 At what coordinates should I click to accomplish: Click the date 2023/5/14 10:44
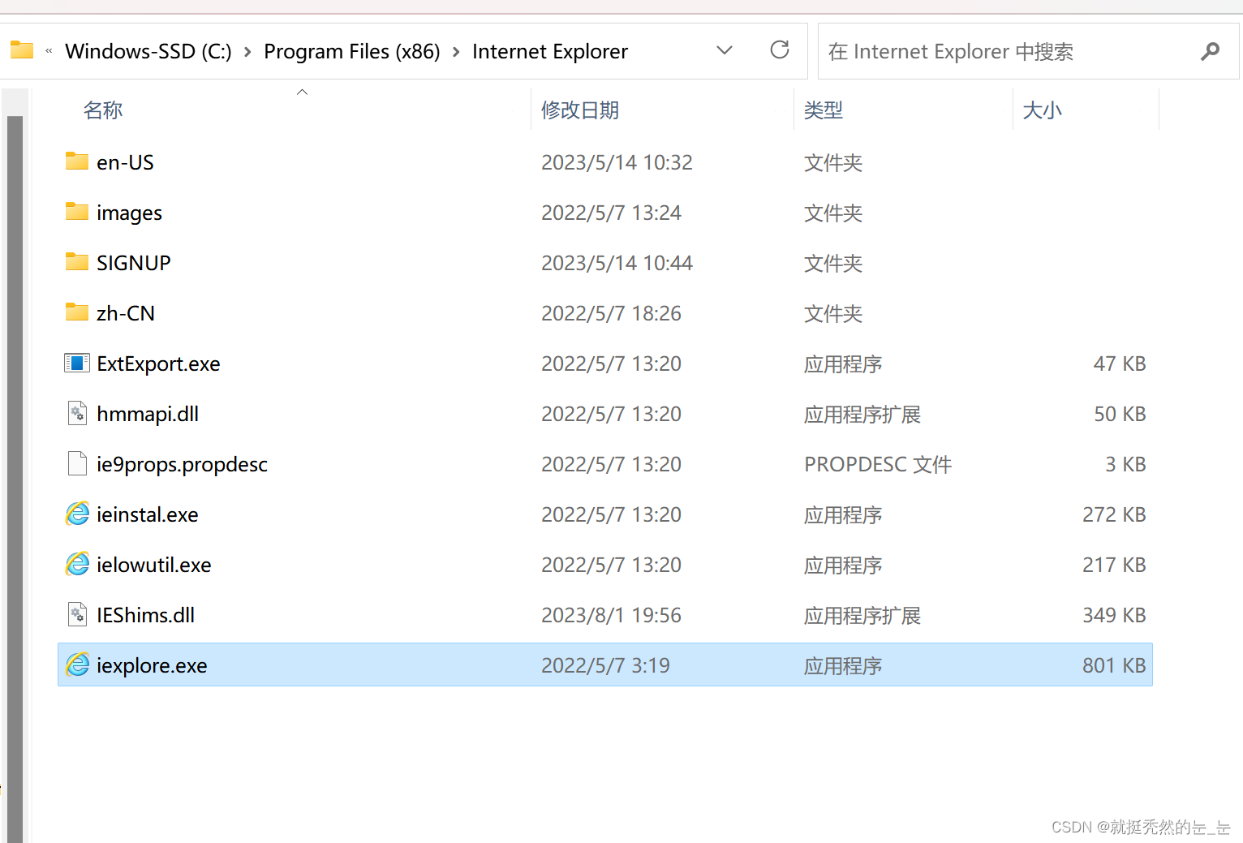617,263
